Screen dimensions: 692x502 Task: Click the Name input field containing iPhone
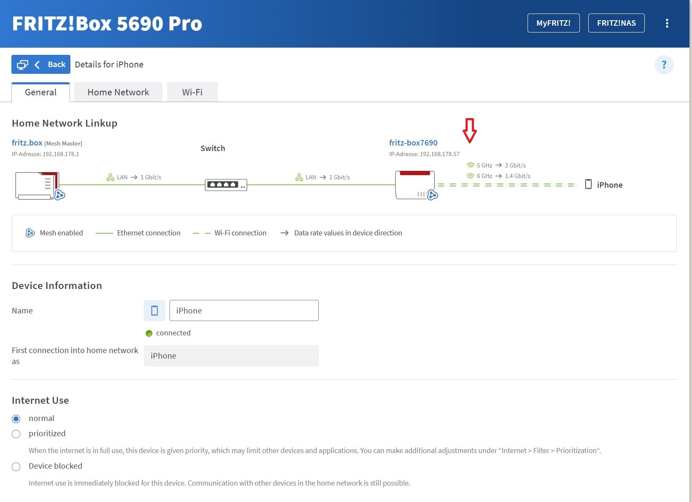pyautogui.click(x=244, y=310)
